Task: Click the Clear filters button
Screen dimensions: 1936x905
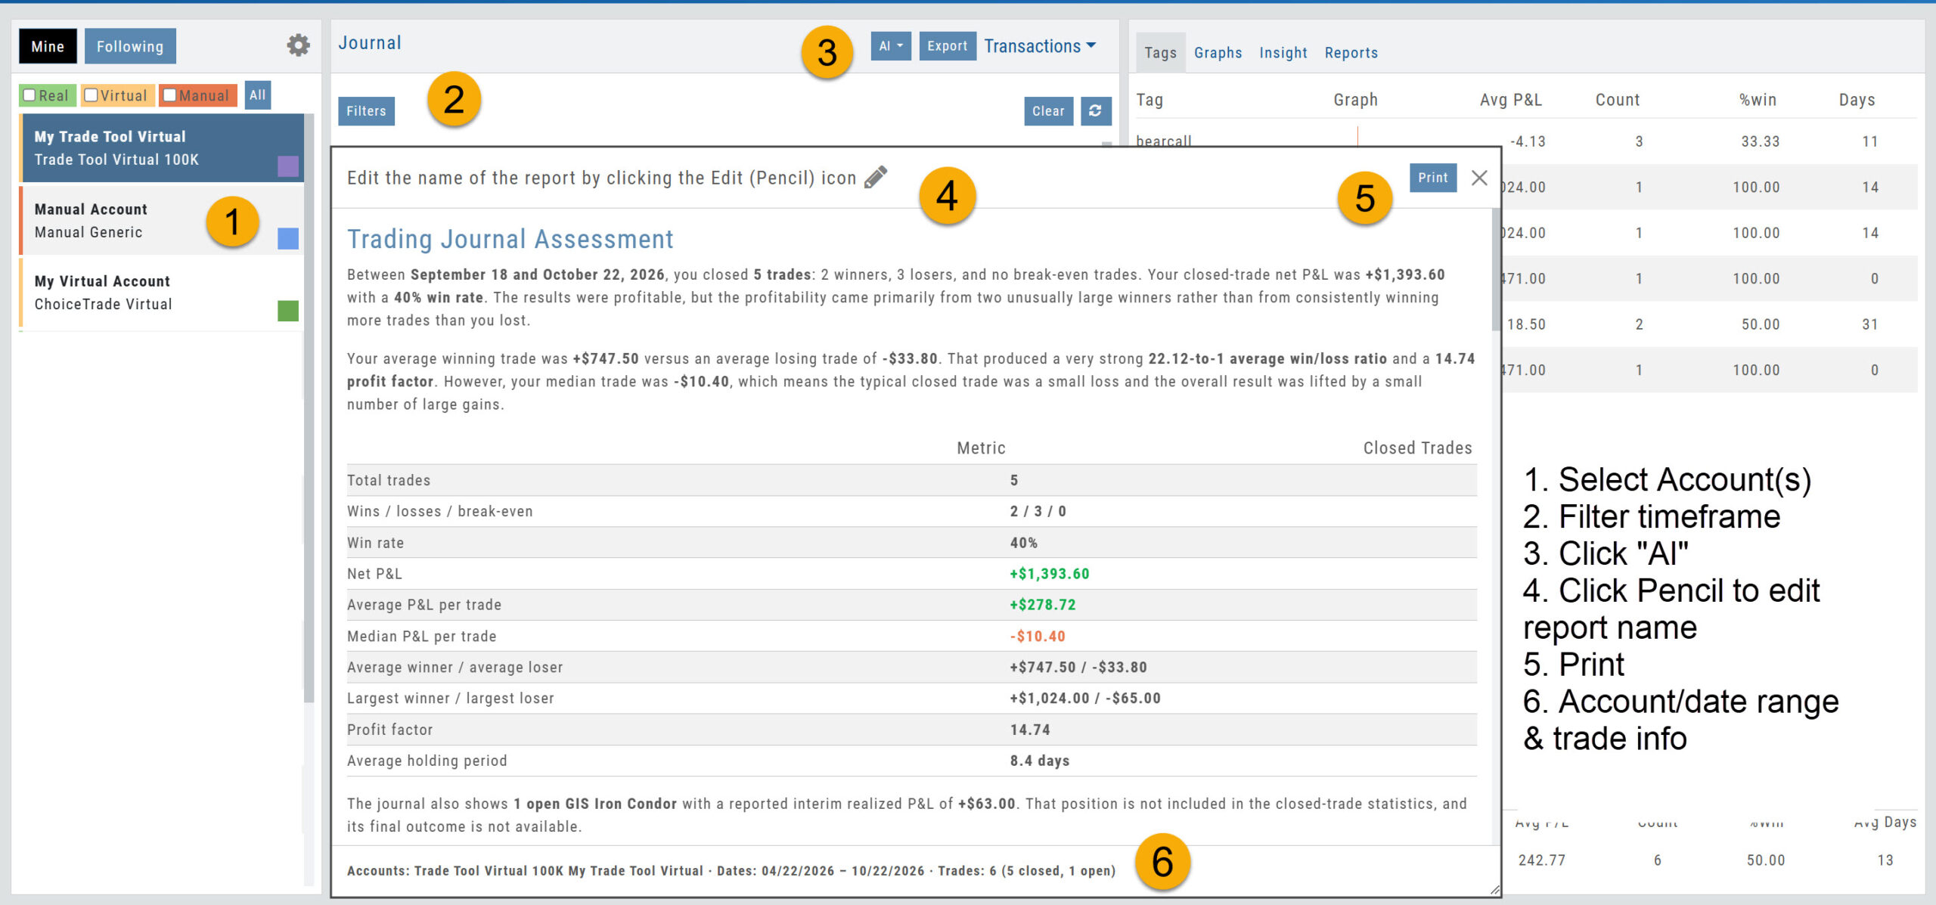Action: click(1048, 110)
